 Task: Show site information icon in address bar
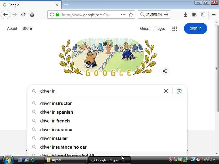52,14
